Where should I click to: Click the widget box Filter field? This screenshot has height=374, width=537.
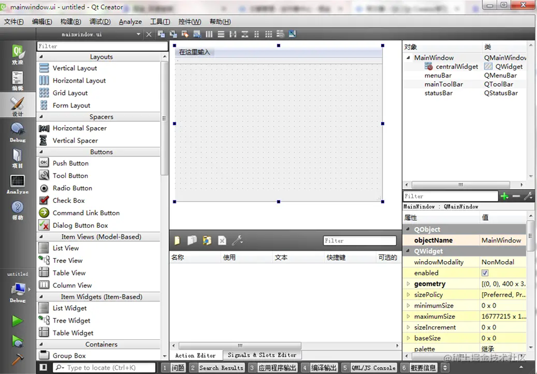click(102, 46)
